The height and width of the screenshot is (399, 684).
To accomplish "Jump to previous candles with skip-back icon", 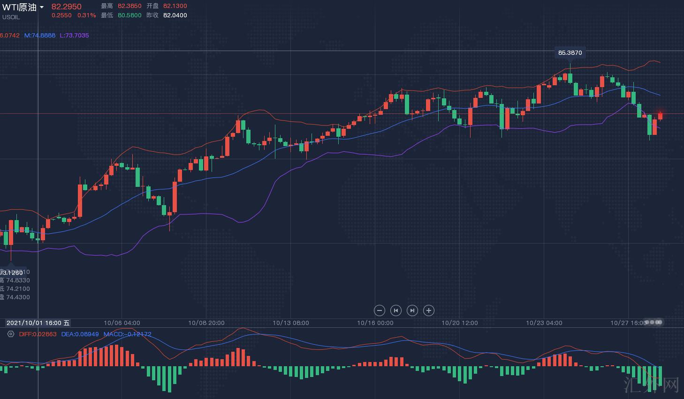I will (396, 310).
